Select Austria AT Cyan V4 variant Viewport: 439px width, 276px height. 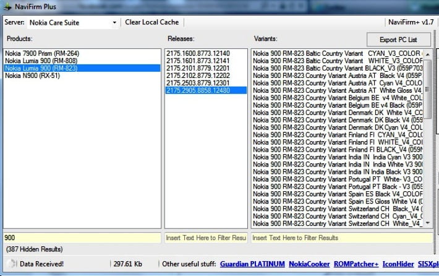tap(338, 83)
